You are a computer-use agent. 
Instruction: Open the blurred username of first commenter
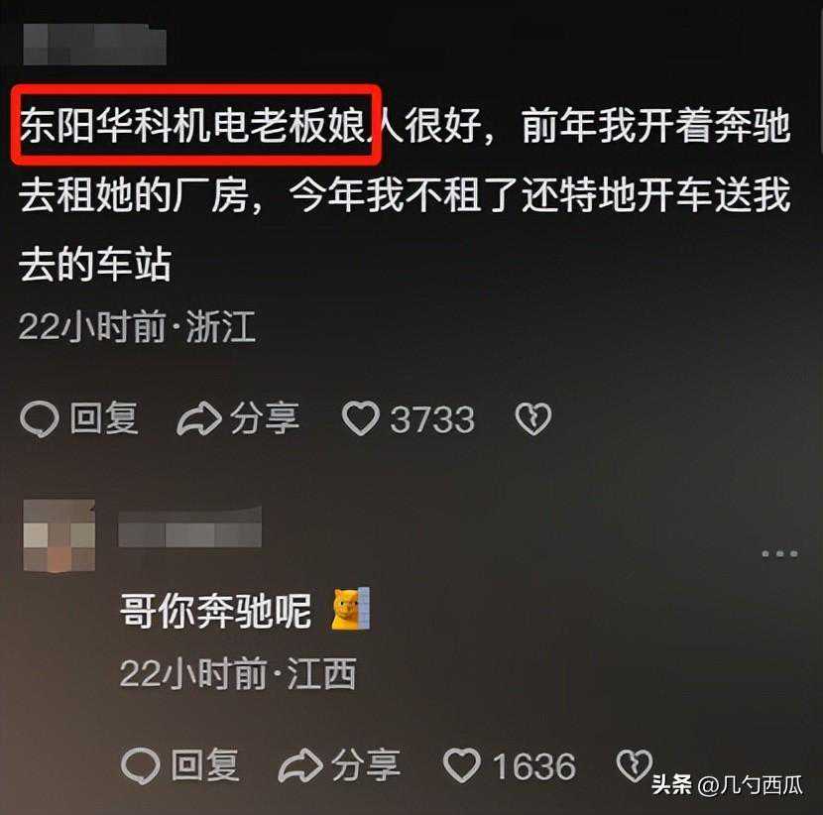click(x=95, y=46)
